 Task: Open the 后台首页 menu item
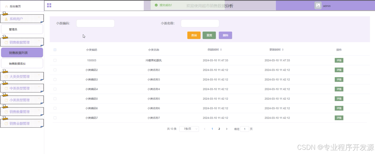[22, 6]
